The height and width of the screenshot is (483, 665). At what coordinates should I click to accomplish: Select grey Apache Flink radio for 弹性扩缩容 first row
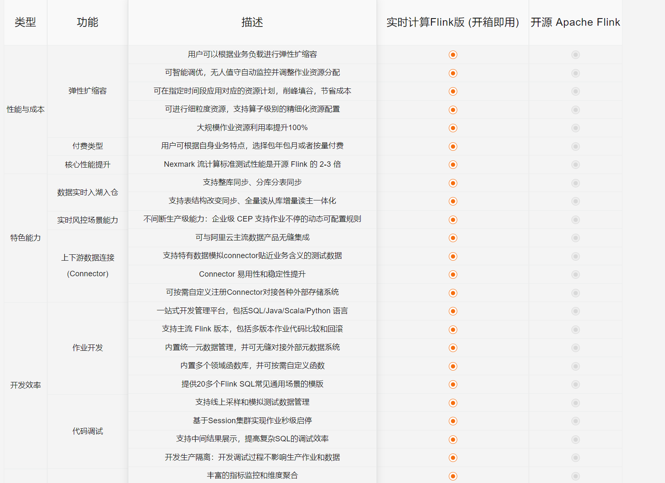pyautogui.click(x=576, y=55)
